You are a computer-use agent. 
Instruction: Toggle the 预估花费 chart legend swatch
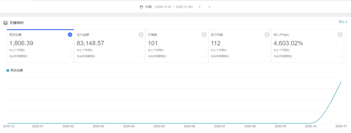click(x=8, y=71)
